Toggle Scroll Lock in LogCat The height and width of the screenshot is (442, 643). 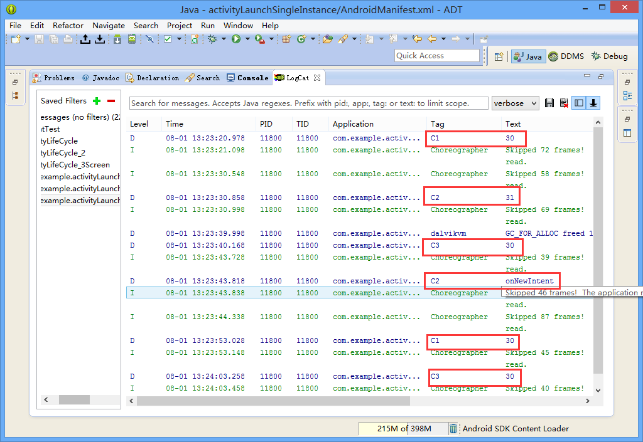coord(593,103)
